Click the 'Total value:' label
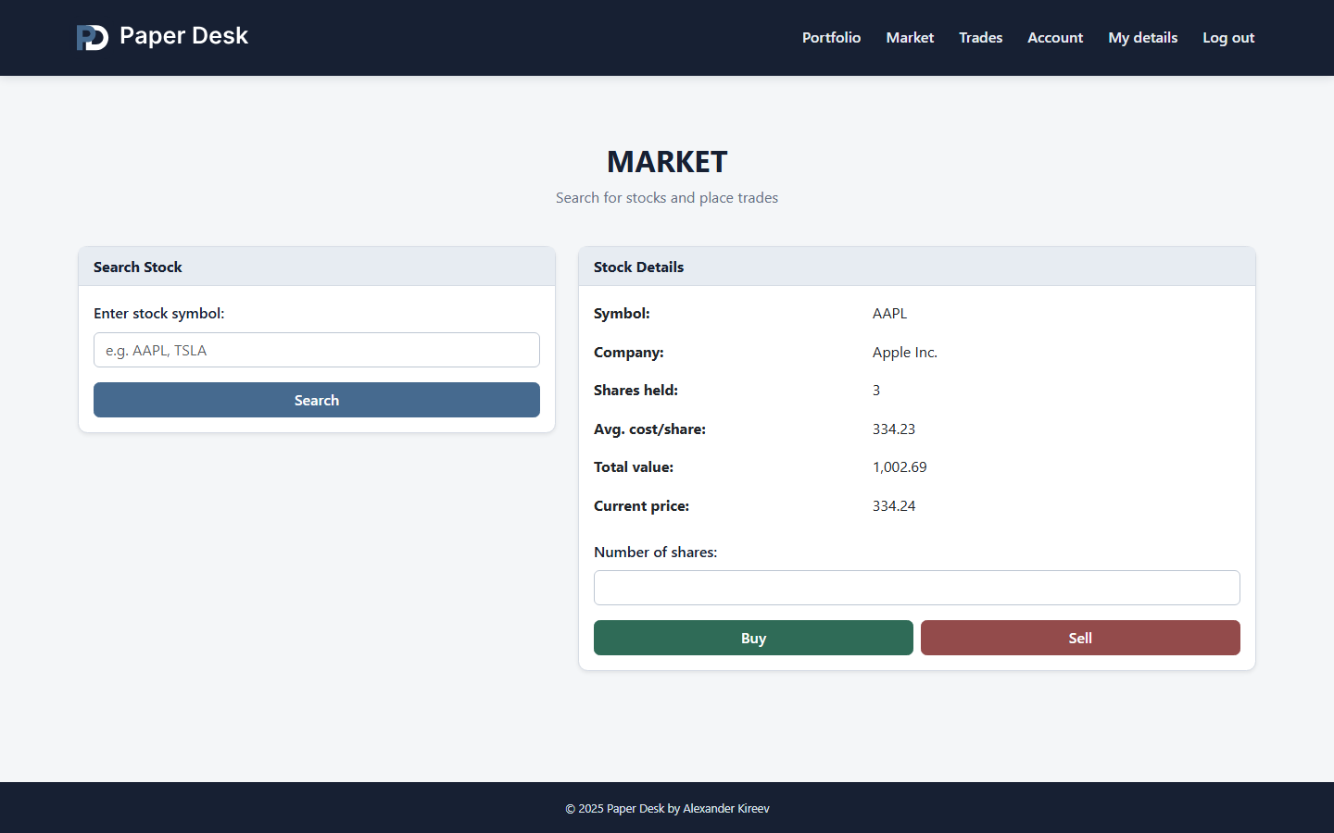The image size is (1334, 833). tap(634, 467)
